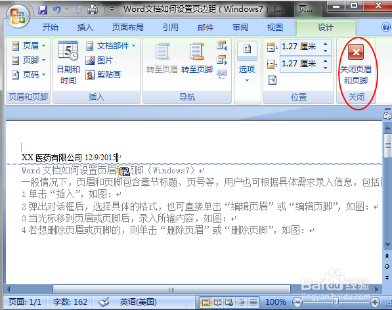Jump to the next page button

coord(387,278)
